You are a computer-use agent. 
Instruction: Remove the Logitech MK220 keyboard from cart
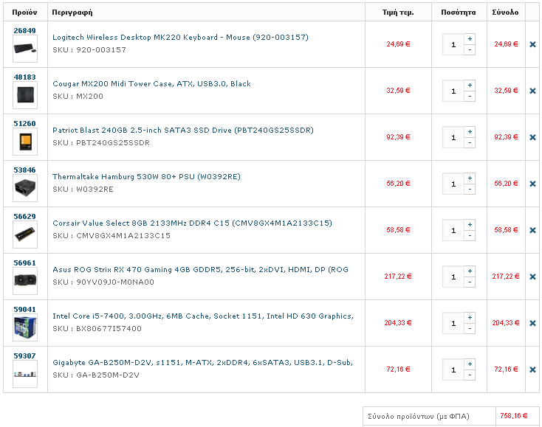(x=532, y=44)
